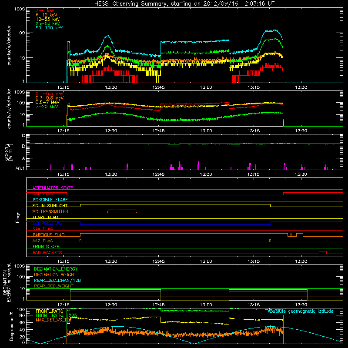Select the 'GAP_FLAG' label

pyautogui.click(x=43, y=194)
